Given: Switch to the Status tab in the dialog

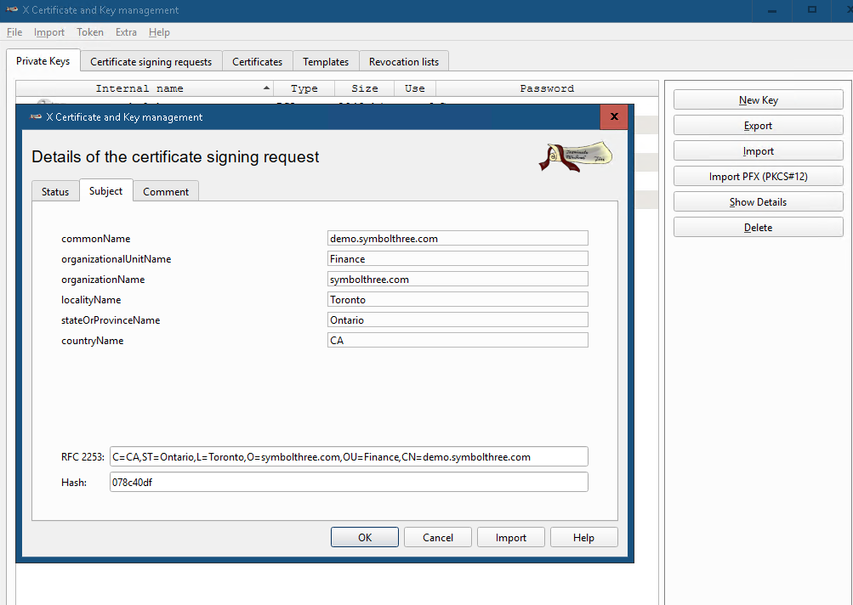Looking at the screenshot, I should (x=54, y=190).
